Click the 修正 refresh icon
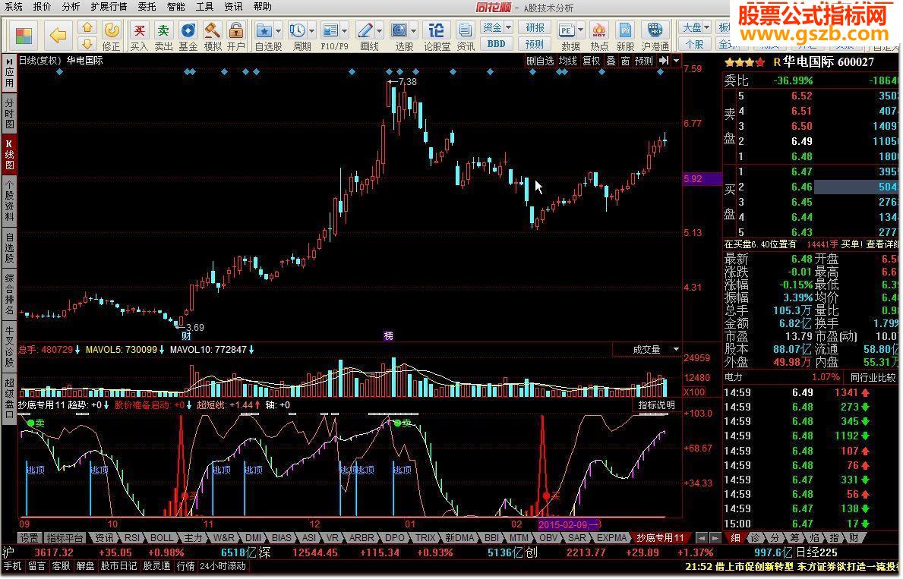 [111, 36]
